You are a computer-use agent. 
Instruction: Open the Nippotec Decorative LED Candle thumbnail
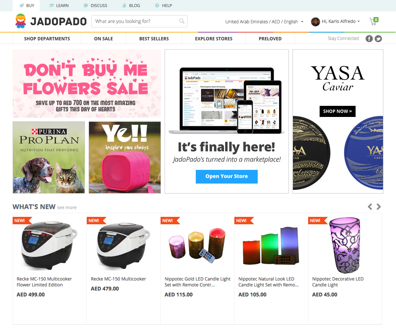point(345,245)
